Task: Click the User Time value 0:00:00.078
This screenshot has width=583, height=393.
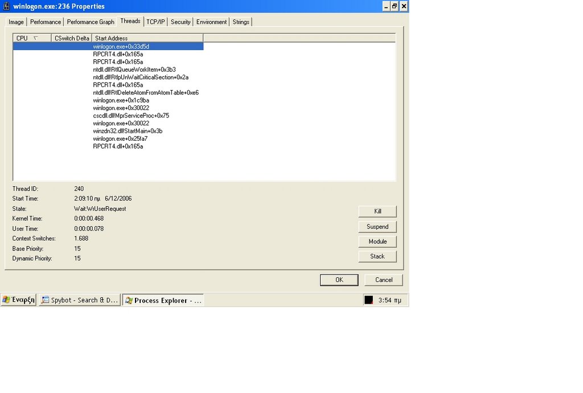Action: pos(89,228)
